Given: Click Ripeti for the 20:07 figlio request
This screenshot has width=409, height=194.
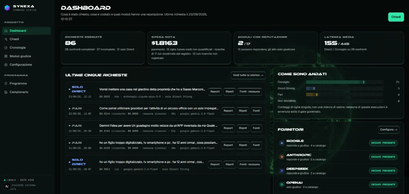Looking at the screenshot, I should coord(229,165).
